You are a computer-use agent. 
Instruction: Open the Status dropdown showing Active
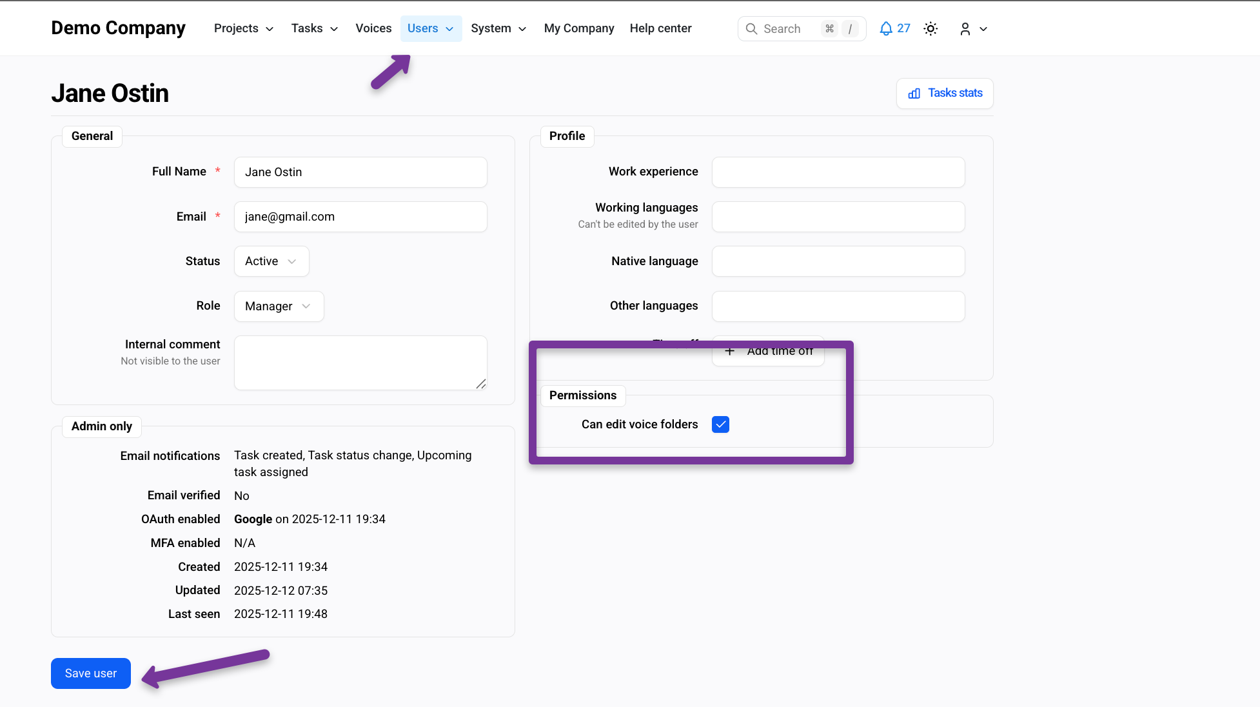(271, 261)
